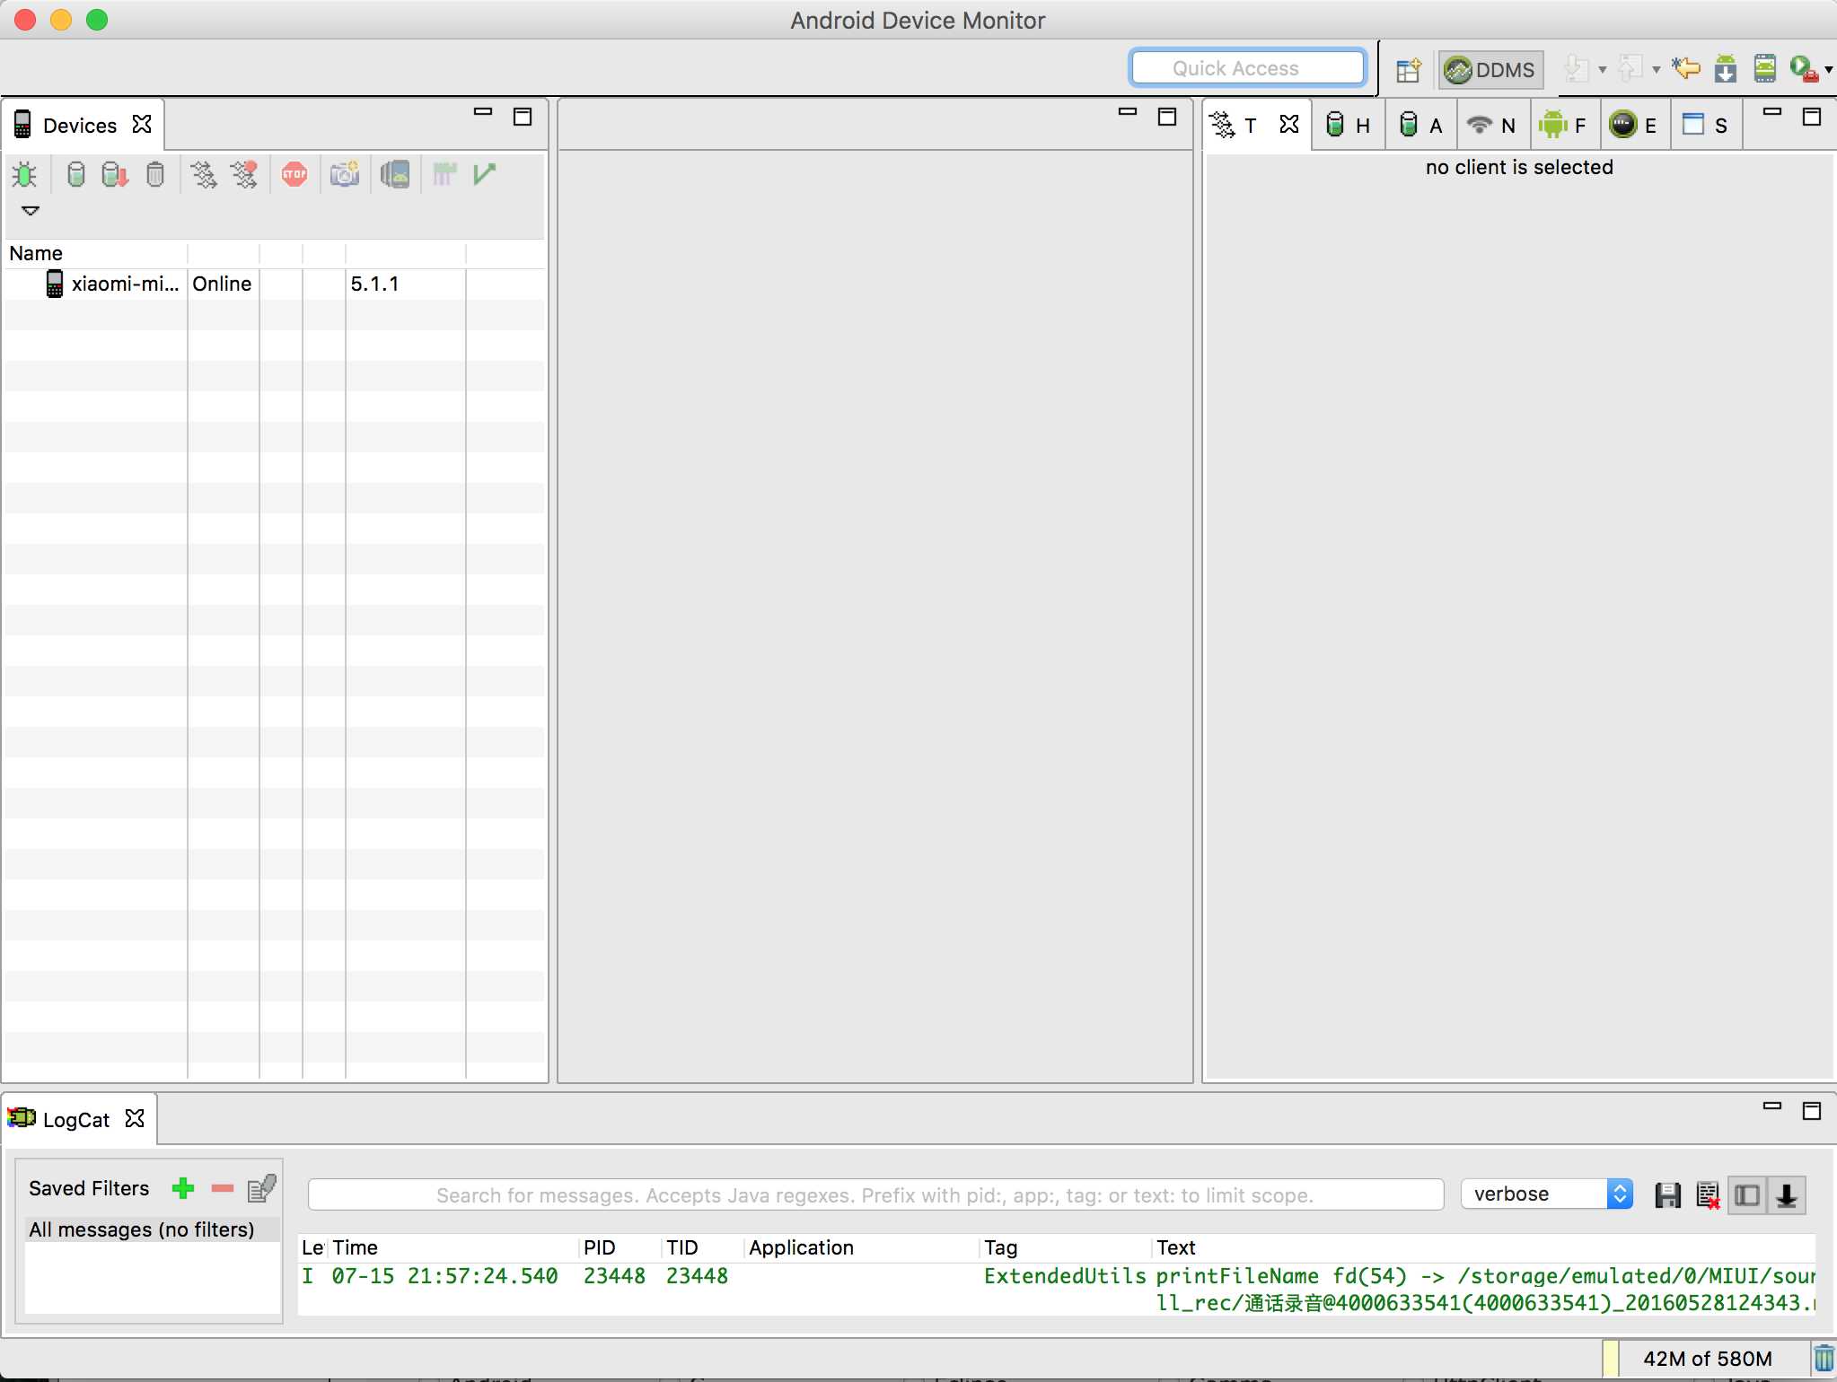1837x1382 pixels.
Task: Click the red Stop Process icon
Action: tap(294, 174)
